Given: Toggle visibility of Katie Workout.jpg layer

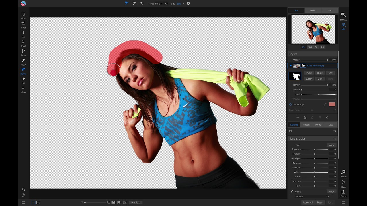Looking at the screenshot, I should pyautogui.click(x=290, y=66).
